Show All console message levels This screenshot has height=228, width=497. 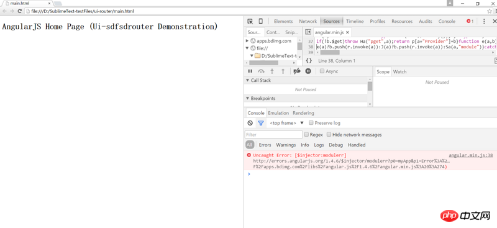(250, 145)
